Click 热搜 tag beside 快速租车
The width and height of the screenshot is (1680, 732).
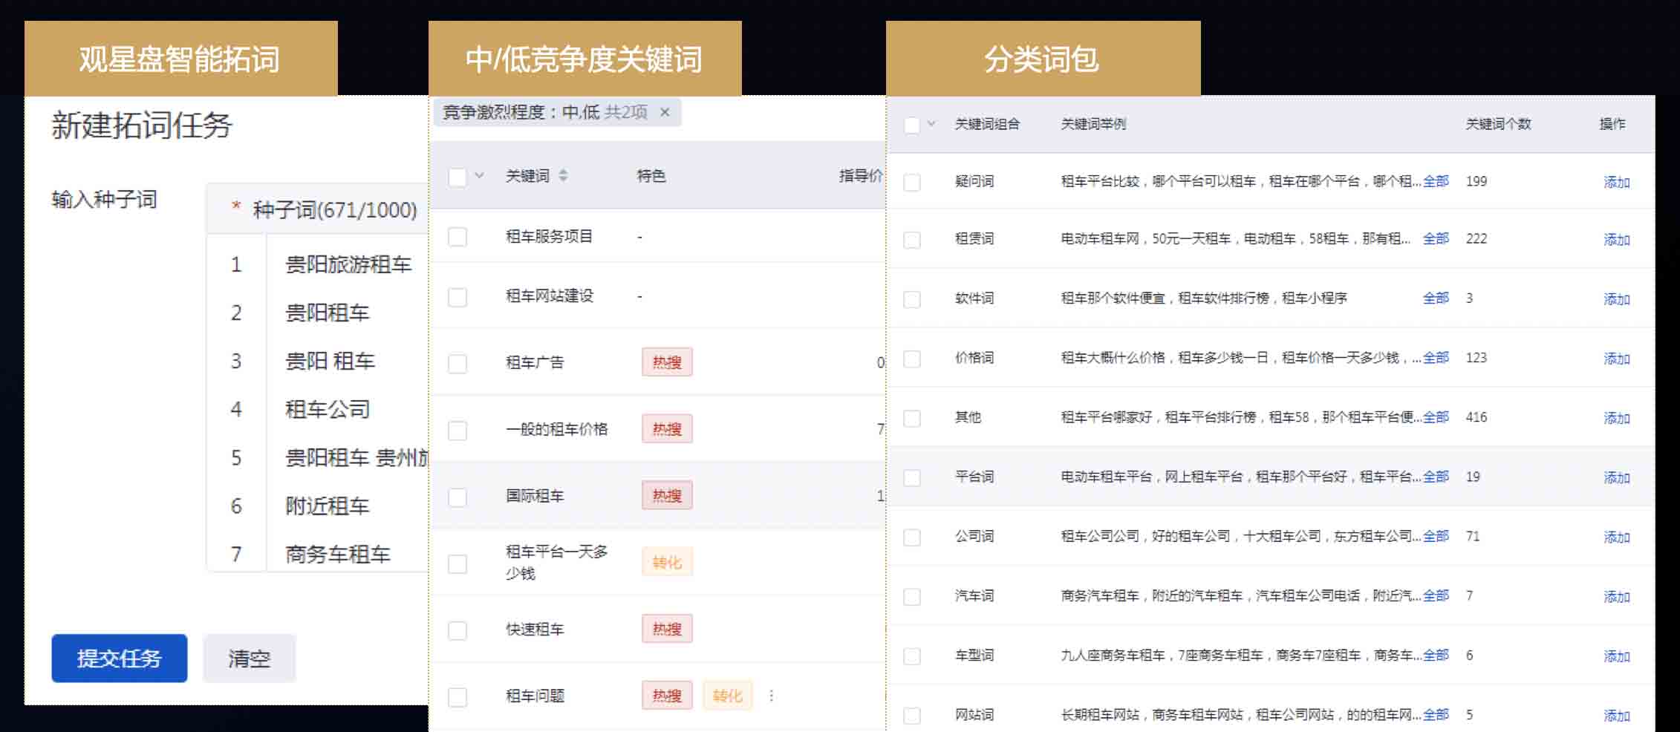click(x=666, y=630)
